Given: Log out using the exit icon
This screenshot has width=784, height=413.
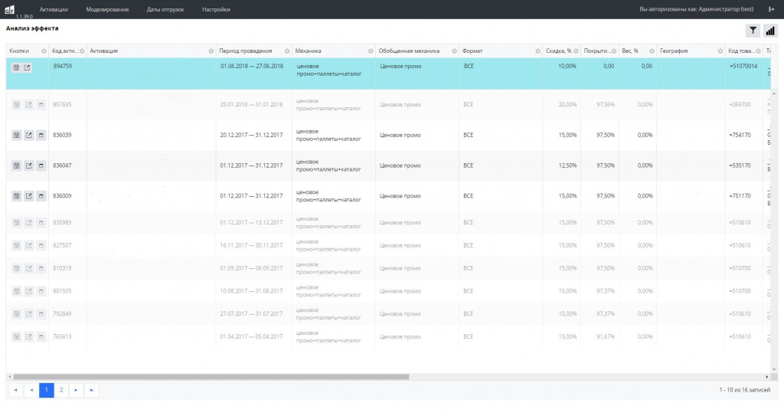Looking at the screenshot, I should pos(771,9).
